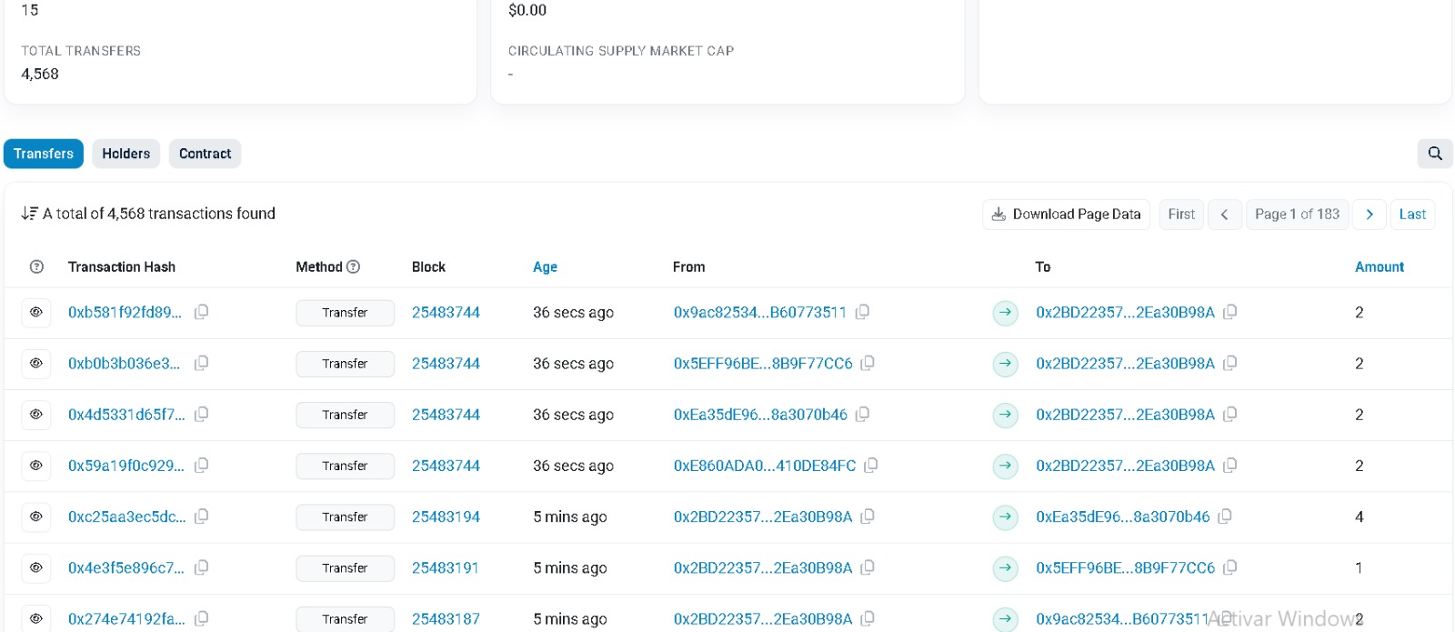1455x632 pixels.
Task: Toggle Age column header format
Action: pos(545,266)
